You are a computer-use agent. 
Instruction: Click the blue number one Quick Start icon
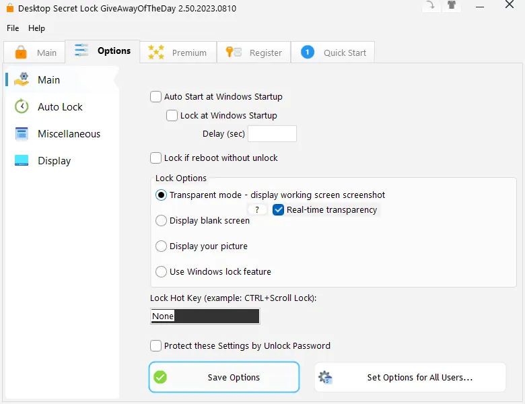pyautogui.click(x=308, y=53)
